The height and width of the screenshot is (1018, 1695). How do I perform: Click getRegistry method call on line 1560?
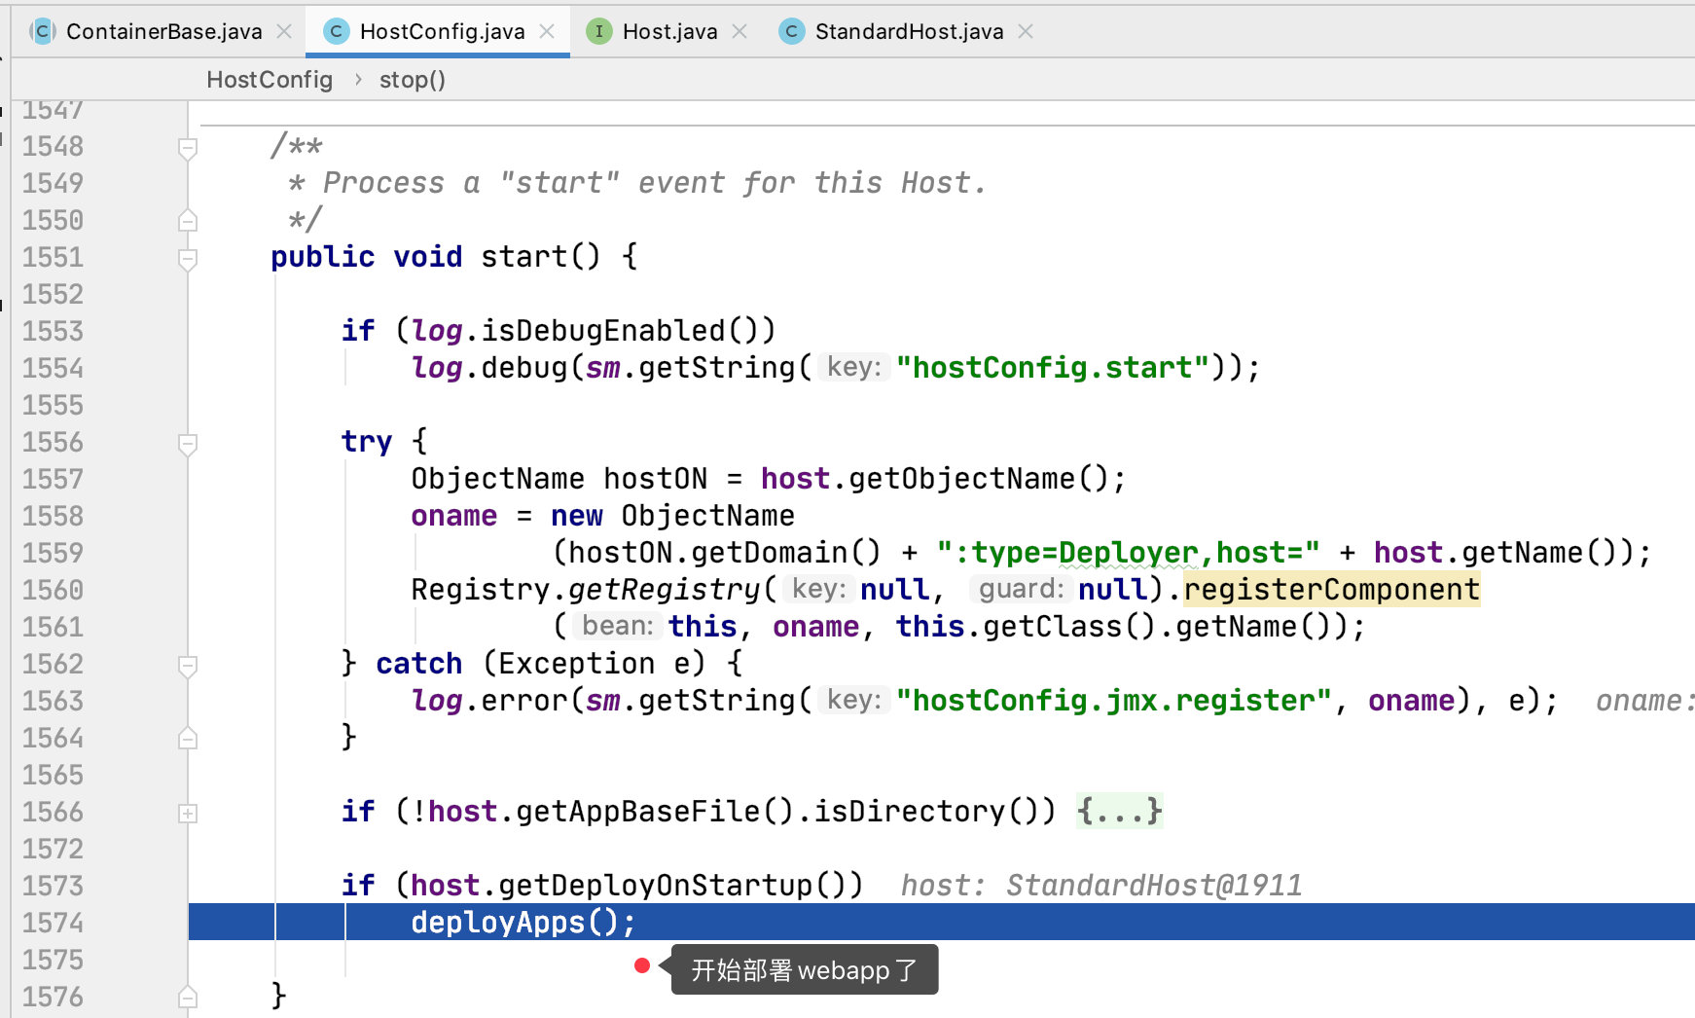click(663, 589)
